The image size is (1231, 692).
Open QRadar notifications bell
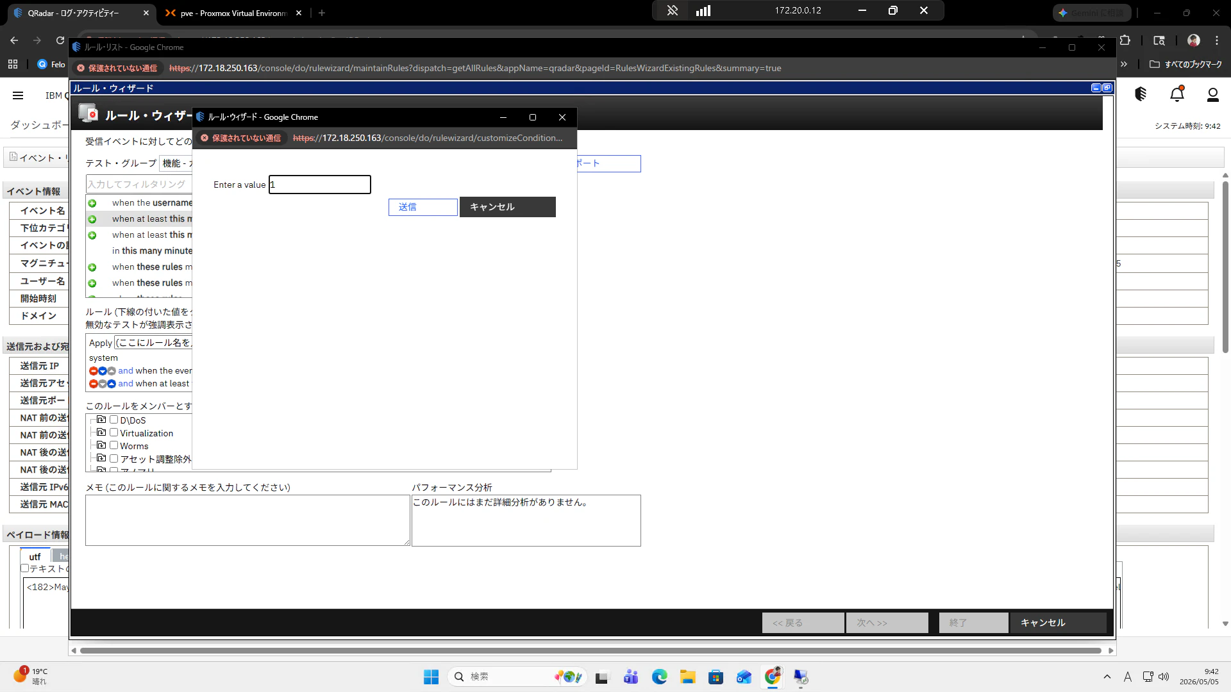click(1177, 95)
